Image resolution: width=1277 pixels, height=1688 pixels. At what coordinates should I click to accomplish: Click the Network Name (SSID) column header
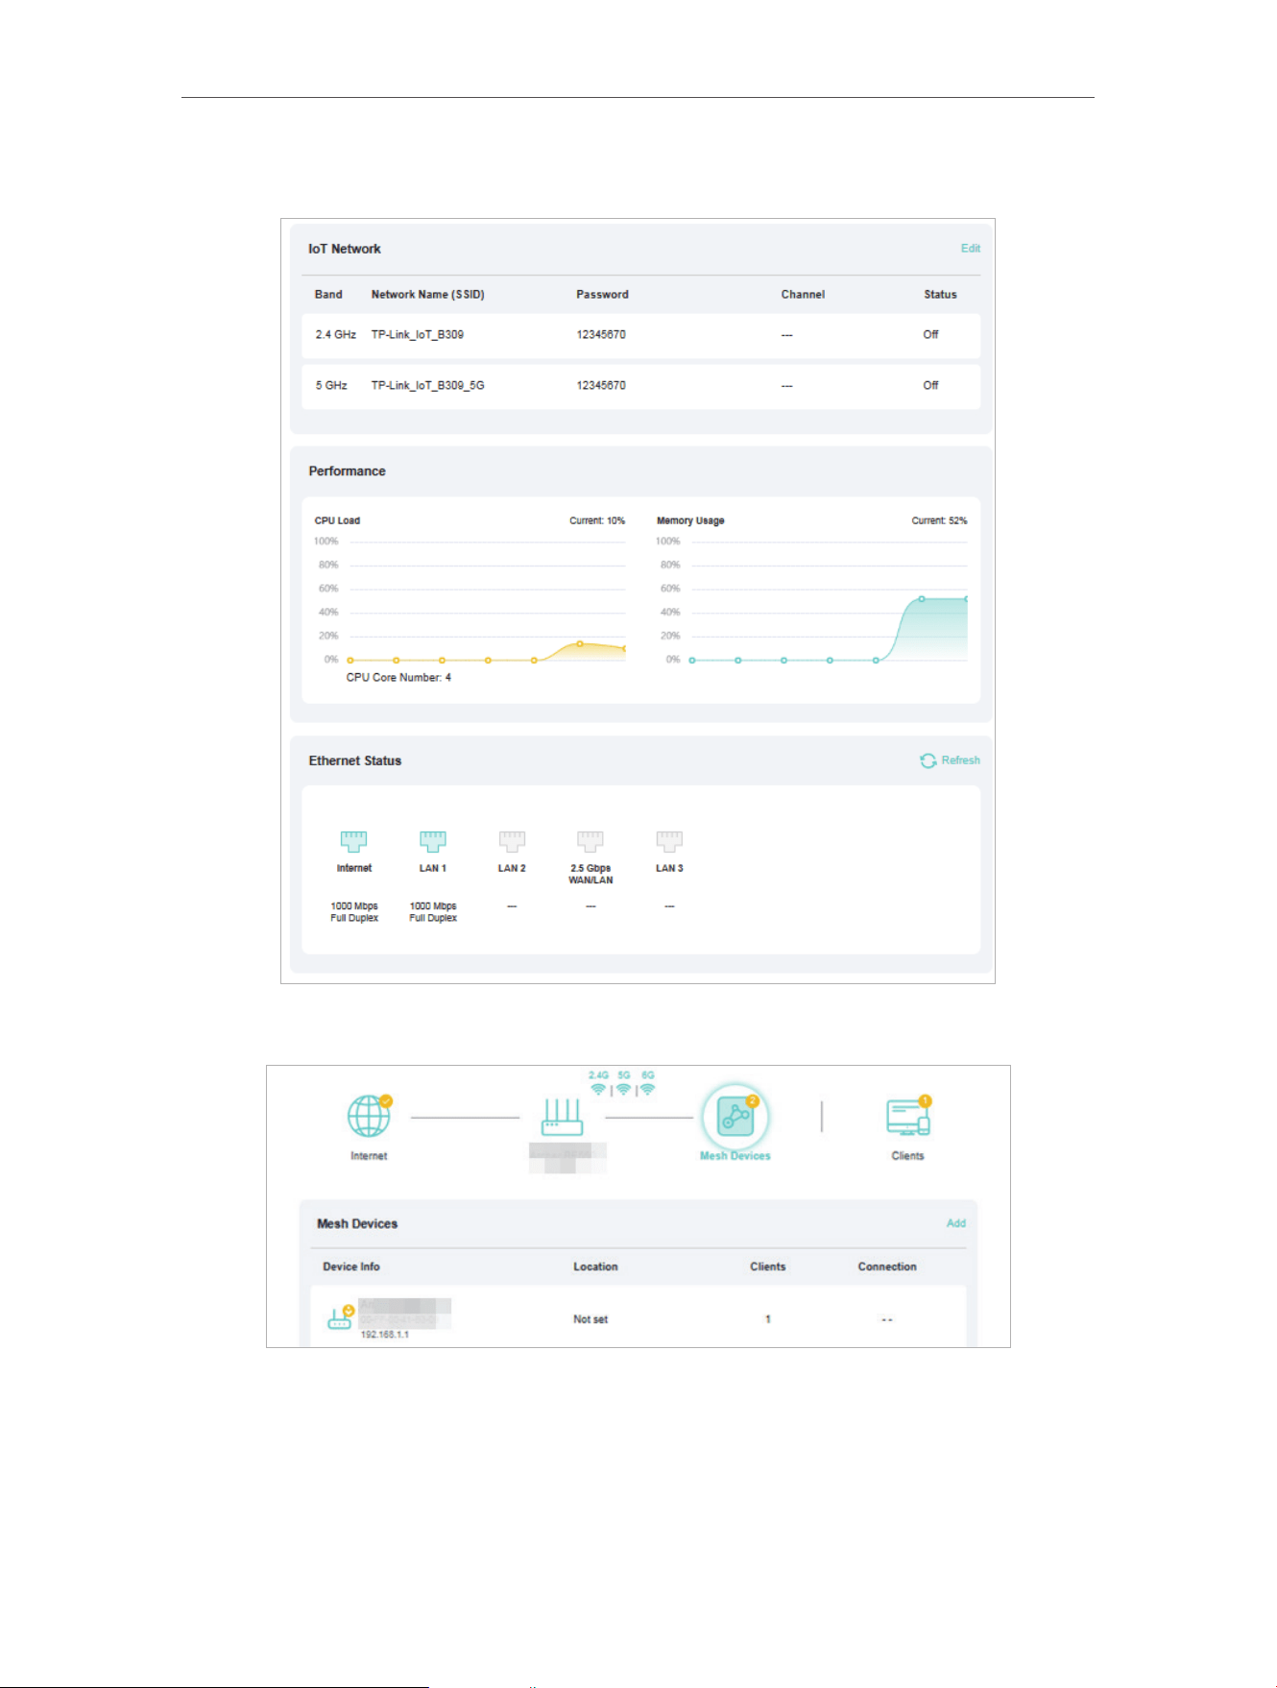pyautogui.click(x=428, y=295)
